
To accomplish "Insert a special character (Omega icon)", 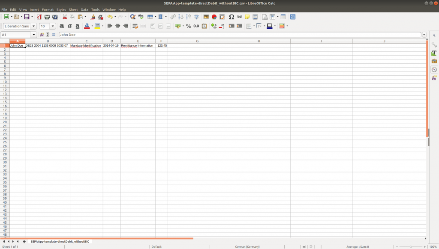I will pos(232,17).
